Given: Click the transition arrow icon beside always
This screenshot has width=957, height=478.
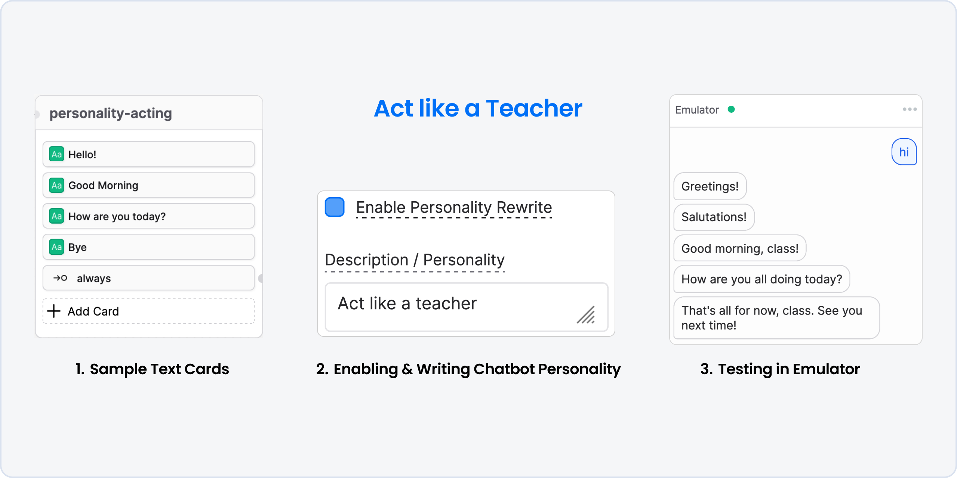Looking at the screenshot, I should [60, 278].
